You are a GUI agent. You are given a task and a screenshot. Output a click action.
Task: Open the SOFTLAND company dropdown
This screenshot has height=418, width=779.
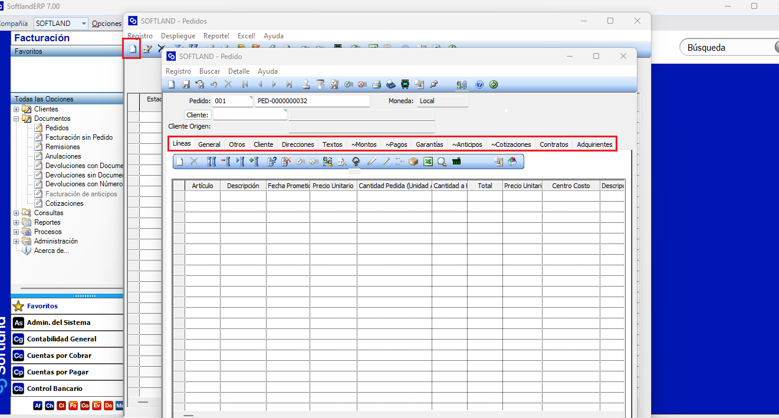pos(84,24)
